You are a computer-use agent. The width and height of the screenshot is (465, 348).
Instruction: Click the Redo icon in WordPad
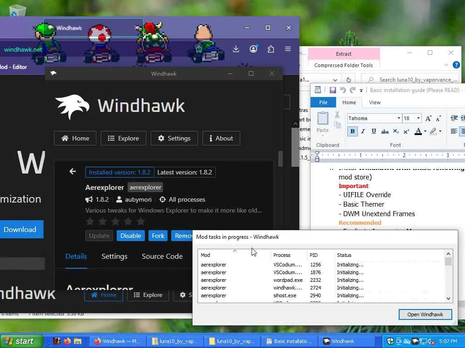point(352,90)
